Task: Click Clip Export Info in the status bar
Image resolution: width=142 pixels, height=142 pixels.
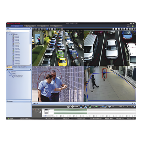Action: click(50, 118)
